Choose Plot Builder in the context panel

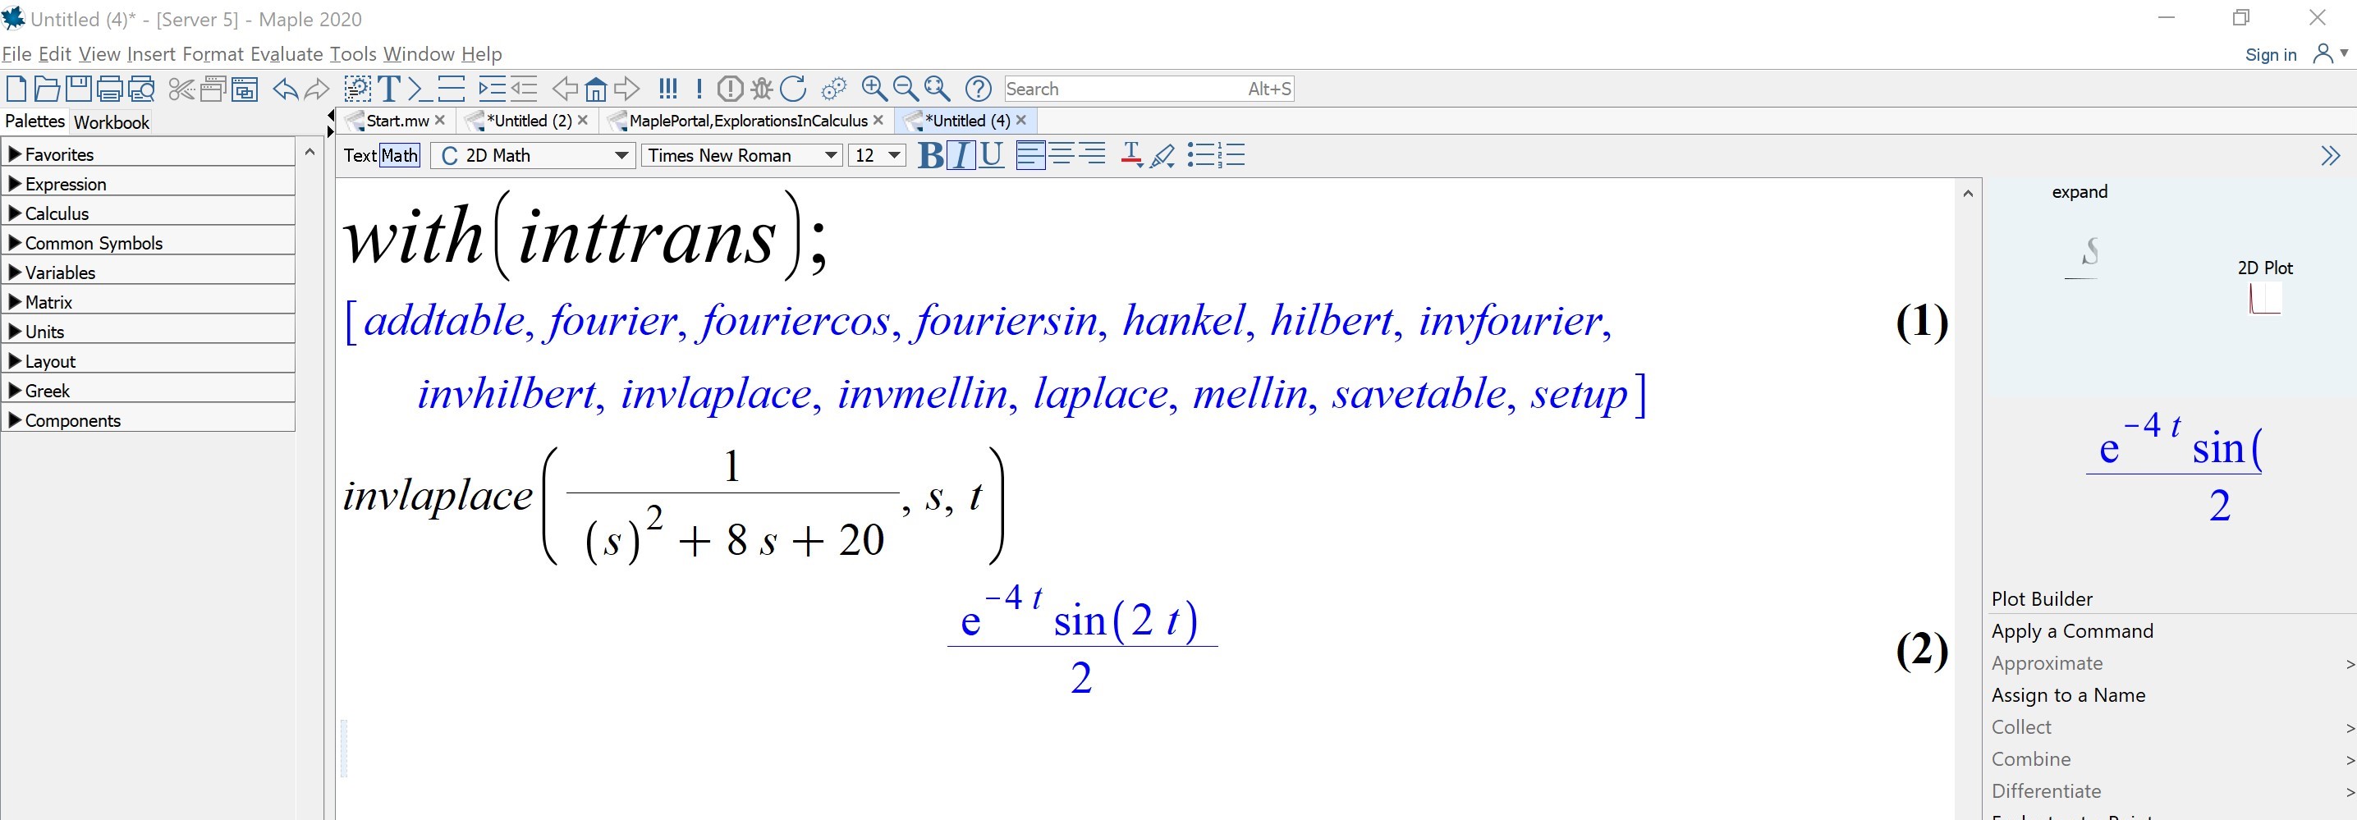click(x=2041, y=598)
